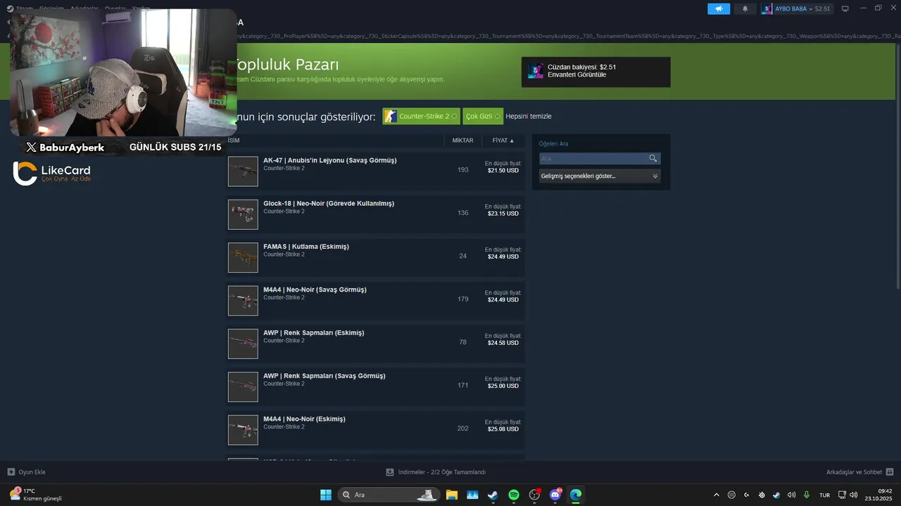The width and height of the screenshot is (901, 506).
Task: Open Steam from the taskbar
Action: pos(493,495)
